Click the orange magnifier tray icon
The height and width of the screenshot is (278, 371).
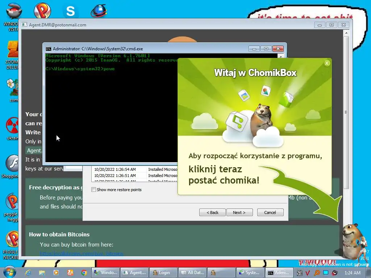click(317, 273)
